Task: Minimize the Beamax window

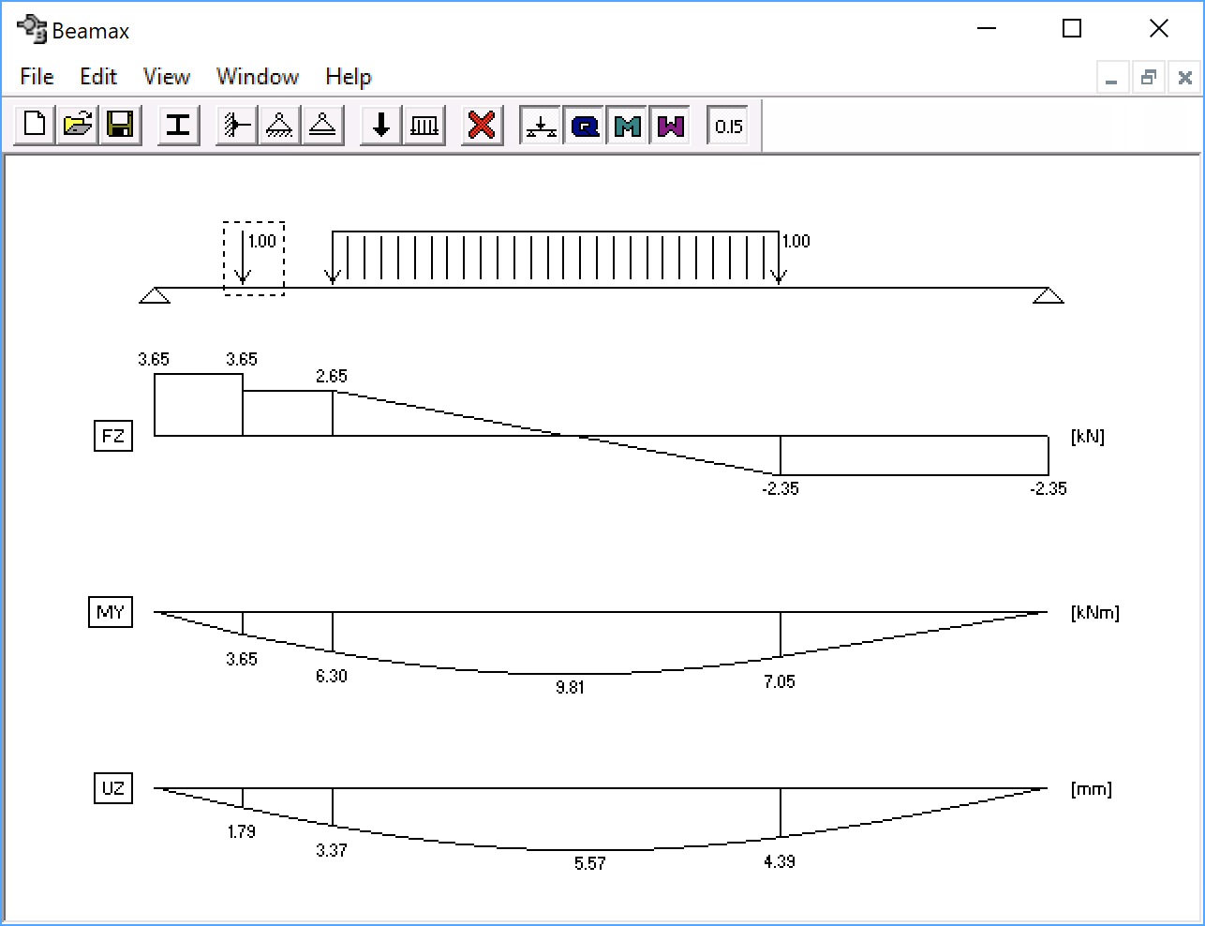Action: click(986, 29)
